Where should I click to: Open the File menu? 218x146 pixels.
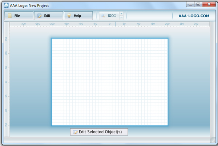point(19,16)
